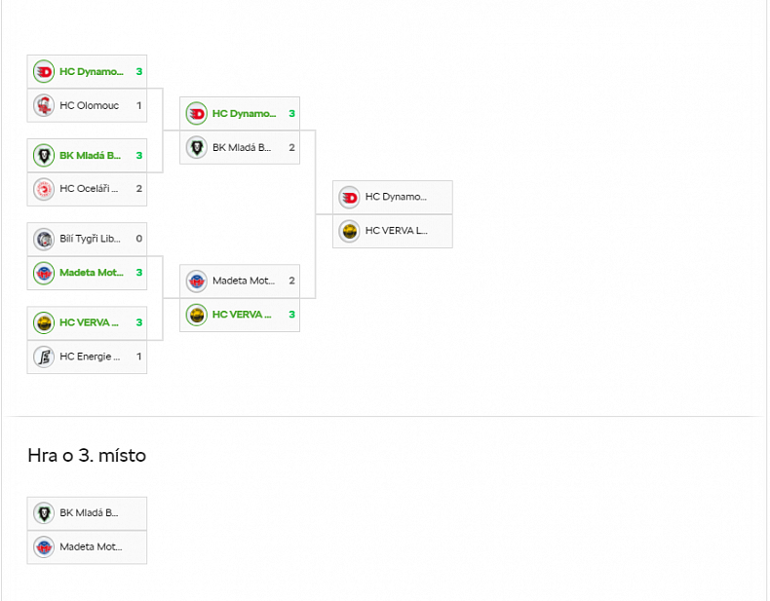
Task: Open the HC Olomouc team name link
Action: pyautogui.click(x=89, y=105)
